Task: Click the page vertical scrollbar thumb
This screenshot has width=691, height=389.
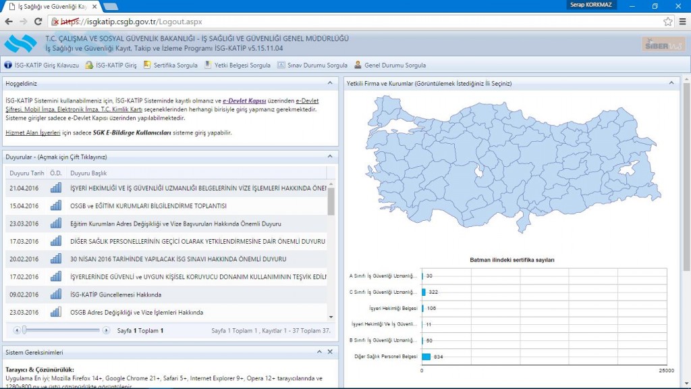Action: point(686,176)
